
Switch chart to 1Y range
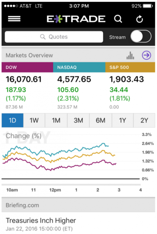coord(122,120)
